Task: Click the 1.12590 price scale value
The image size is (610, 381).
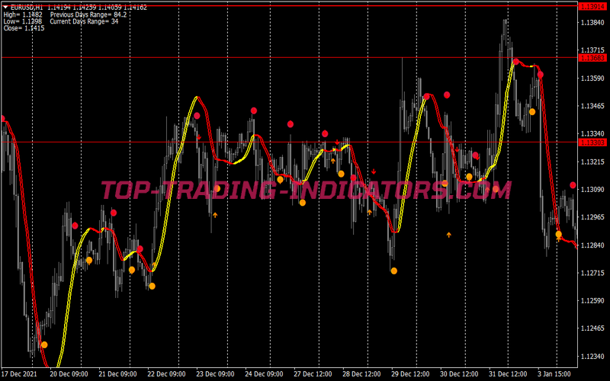Action: [592, 300]
